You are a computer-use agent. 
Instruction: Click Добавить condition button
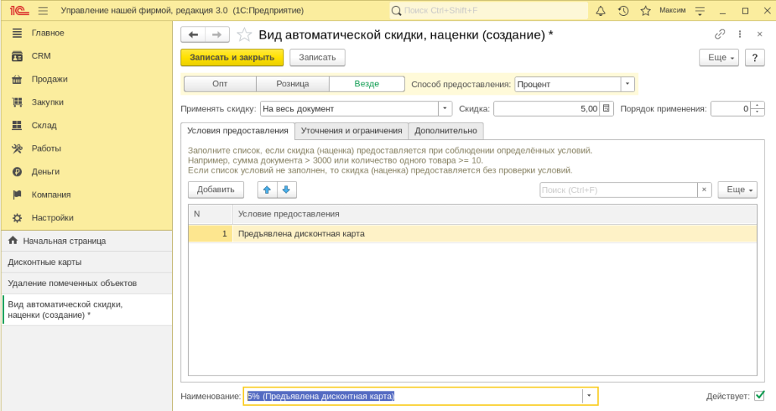[x=216, y=190]
